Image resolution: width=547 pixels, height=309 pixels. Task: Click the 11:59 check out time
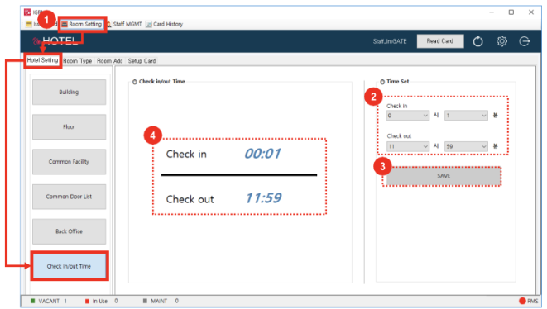tap(263, 198)
